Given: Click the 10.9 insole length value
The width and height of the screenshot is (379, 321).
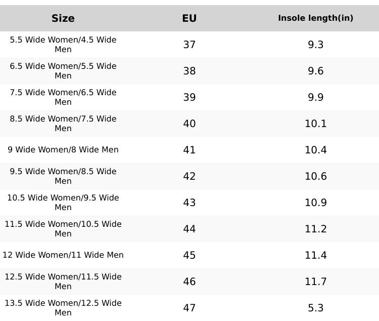Looking at the screenshot, I should click(x=315, y=203).
